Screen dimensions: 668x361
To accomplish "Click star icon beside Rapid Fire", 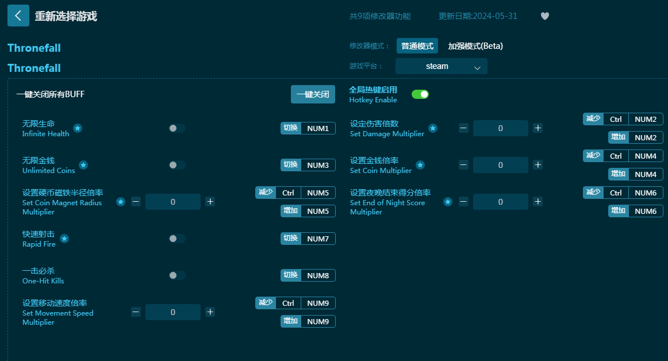I will tap(64, 239).
